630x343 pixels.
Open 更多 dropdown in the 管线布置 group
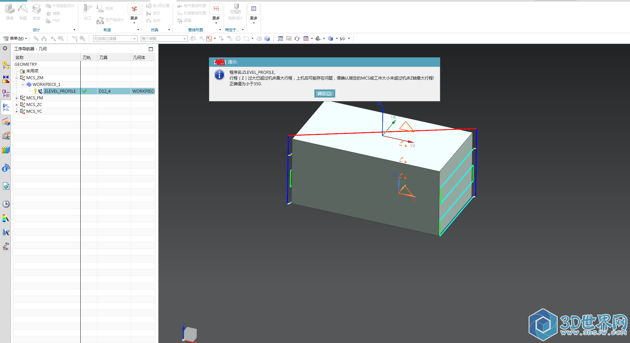[x=216, y=13]
